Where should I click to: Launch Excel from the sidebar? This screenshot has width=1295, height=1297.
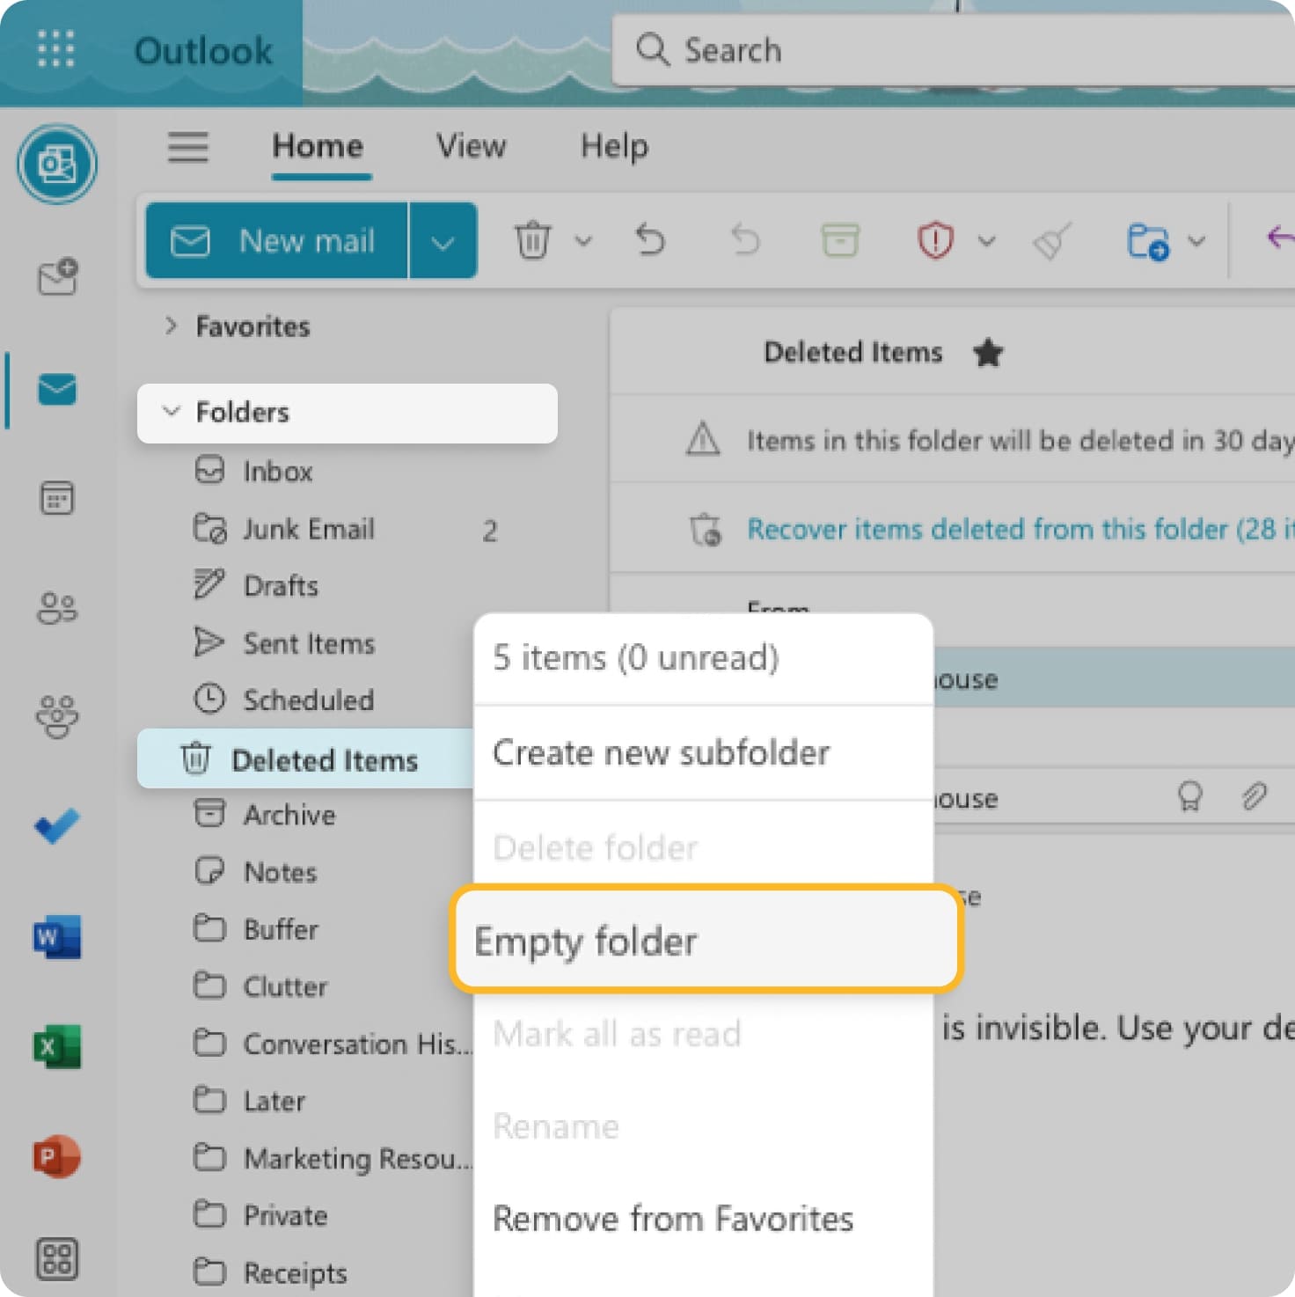pos(57,1046)
